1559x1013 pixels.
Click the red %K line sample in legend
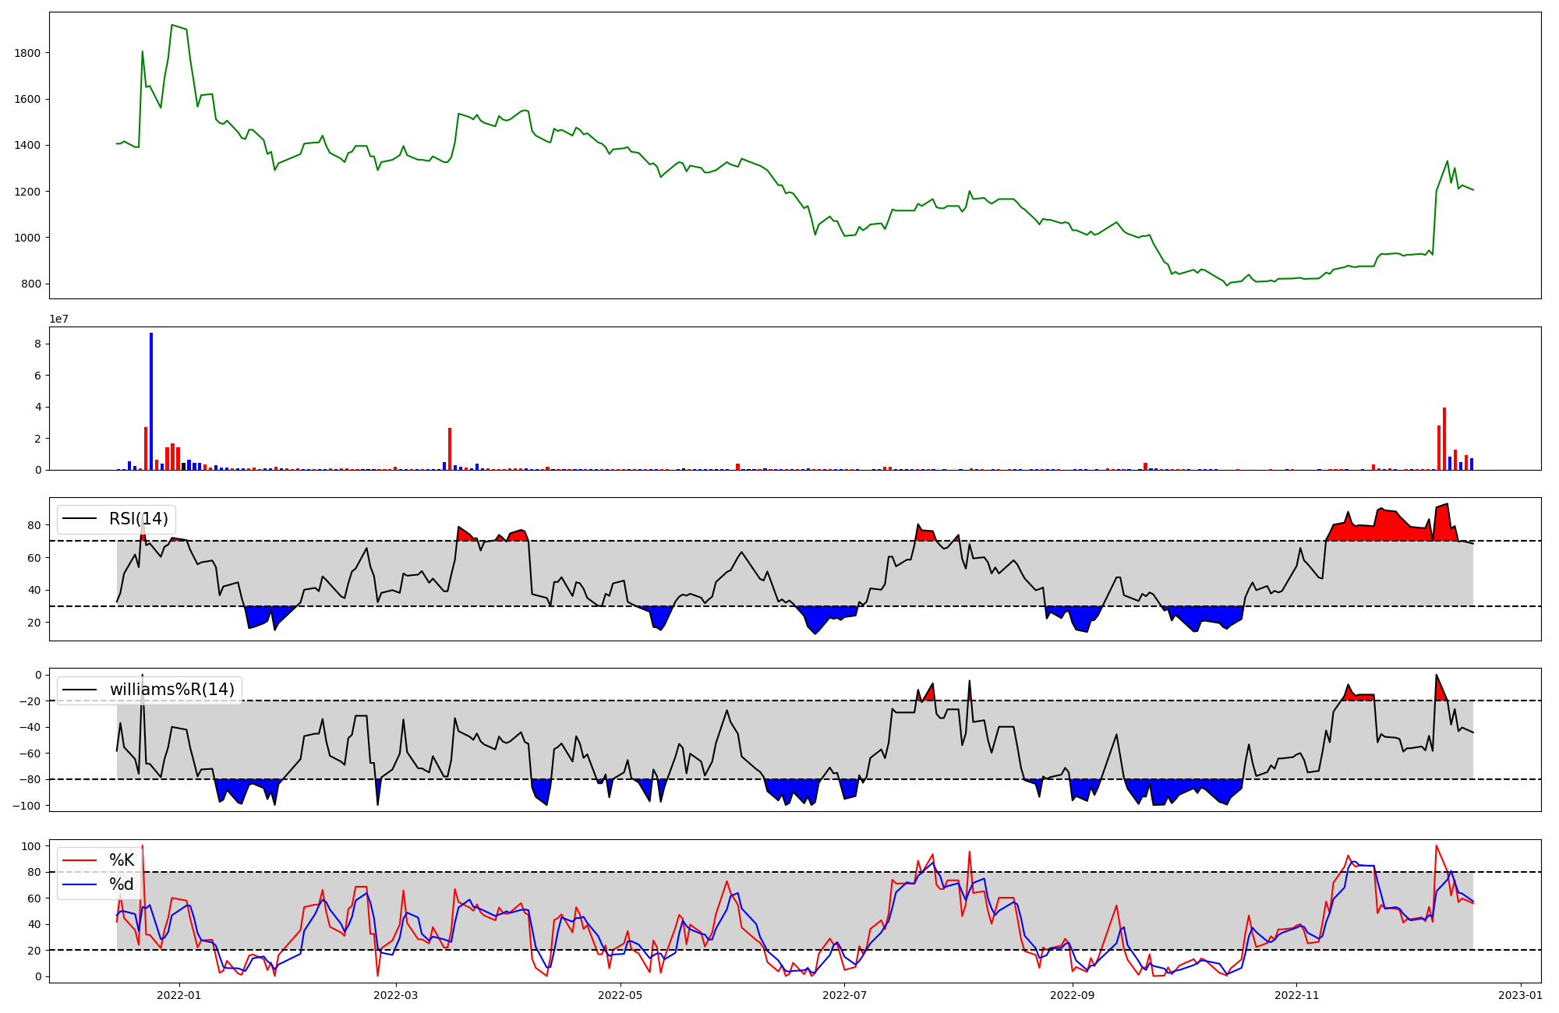[x=80, y=860]
